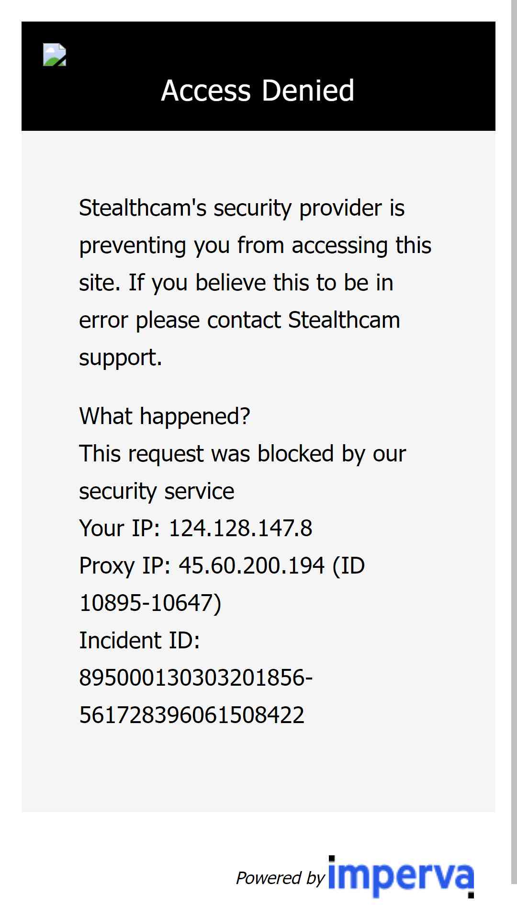Click the 'Powered by' text
Screen dimensions: 517x920
tap(281, 878)
